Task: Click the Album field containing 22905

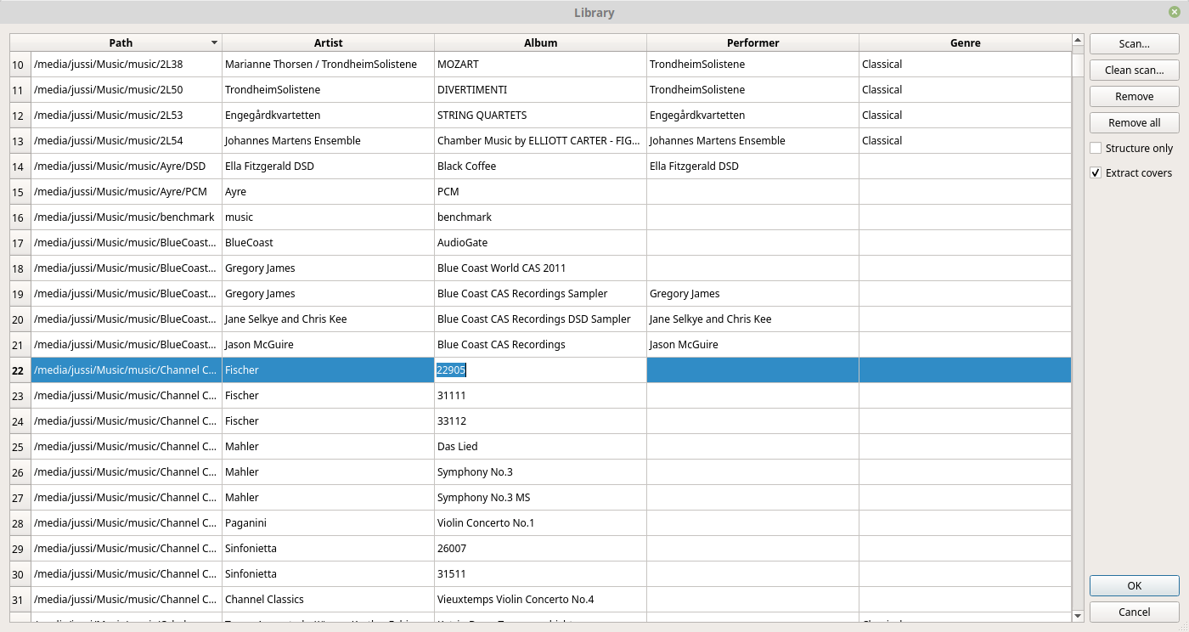Action: click(x=540, y=370)
